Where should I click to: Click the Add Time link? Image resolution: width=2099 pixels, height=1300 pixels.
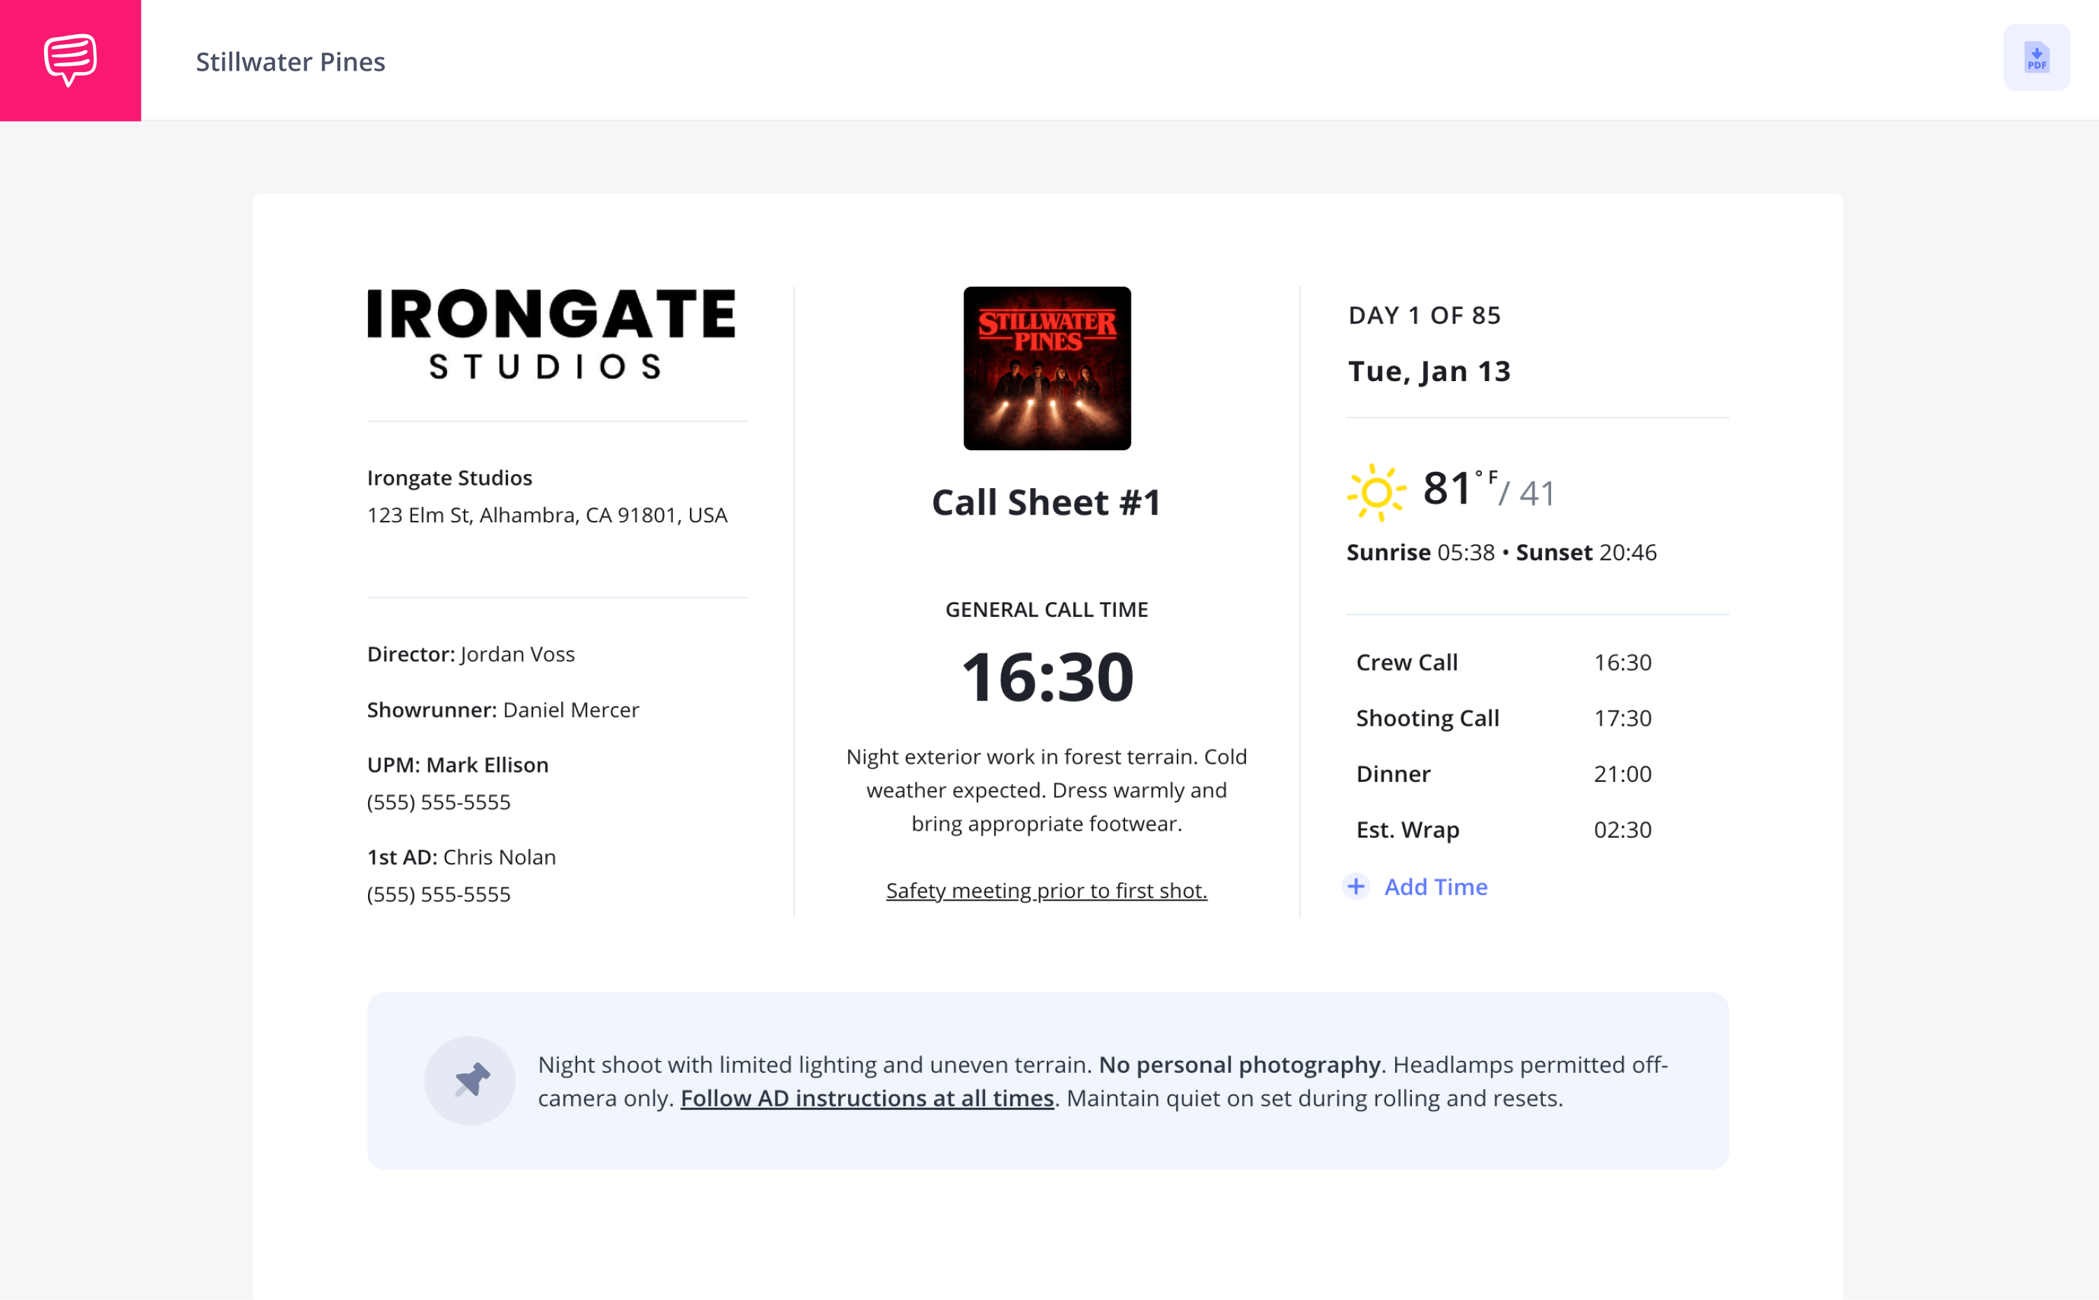click(x=1435, y=887)
